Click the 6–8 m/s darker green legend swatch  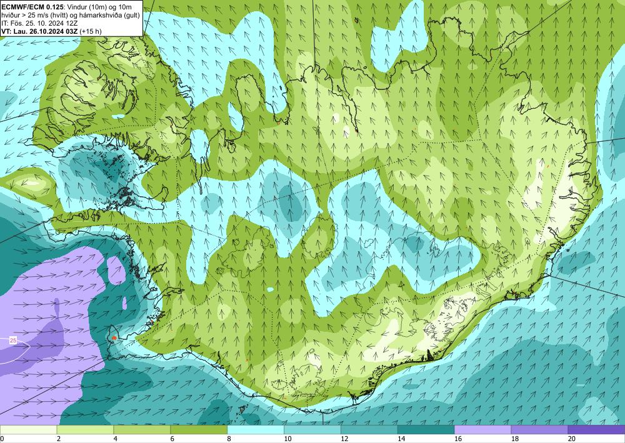[x=199, y=430]
